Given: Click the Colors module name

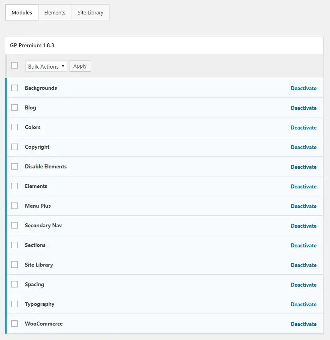Looking at the screenshot, I should pyautogui.click(x=33, y=127).
